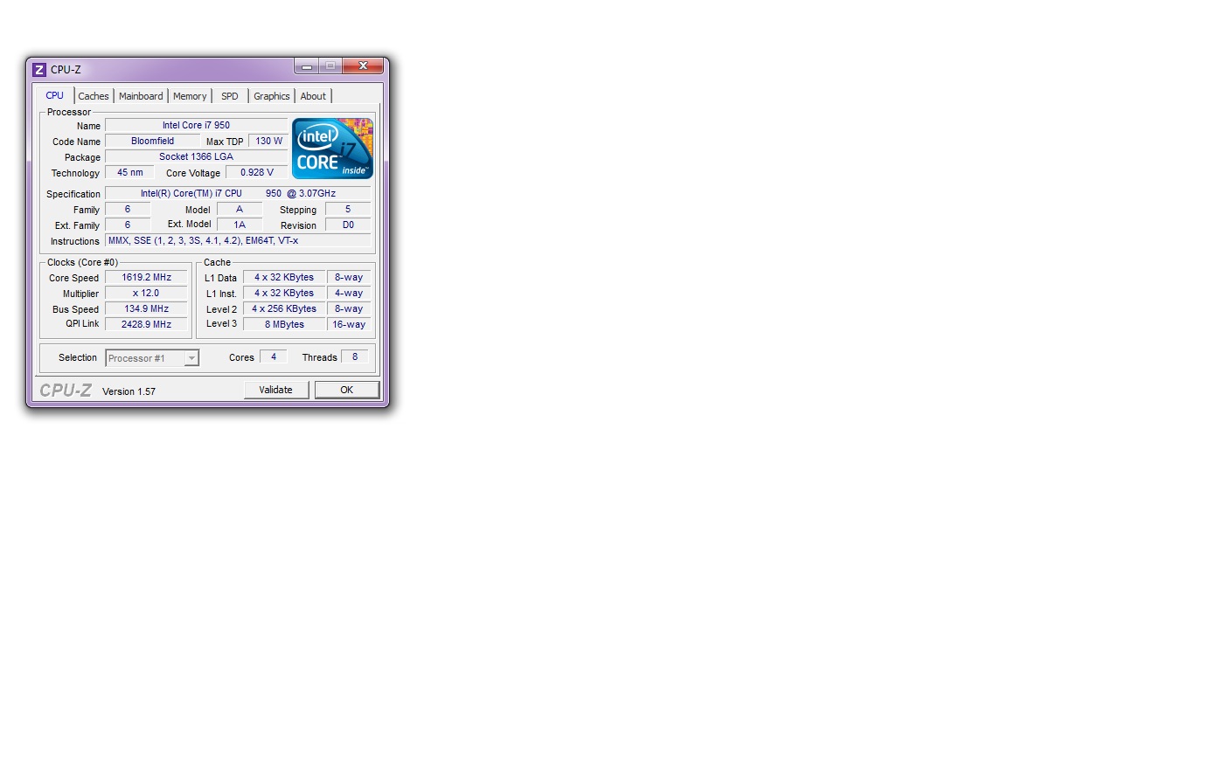
Task: Click the Level 2 associativity '8-way'
Action: tap(349, 309)
